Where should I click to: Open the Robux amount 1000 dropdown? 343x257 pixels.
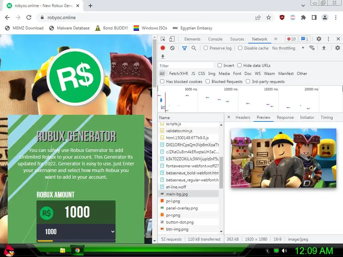76,232
